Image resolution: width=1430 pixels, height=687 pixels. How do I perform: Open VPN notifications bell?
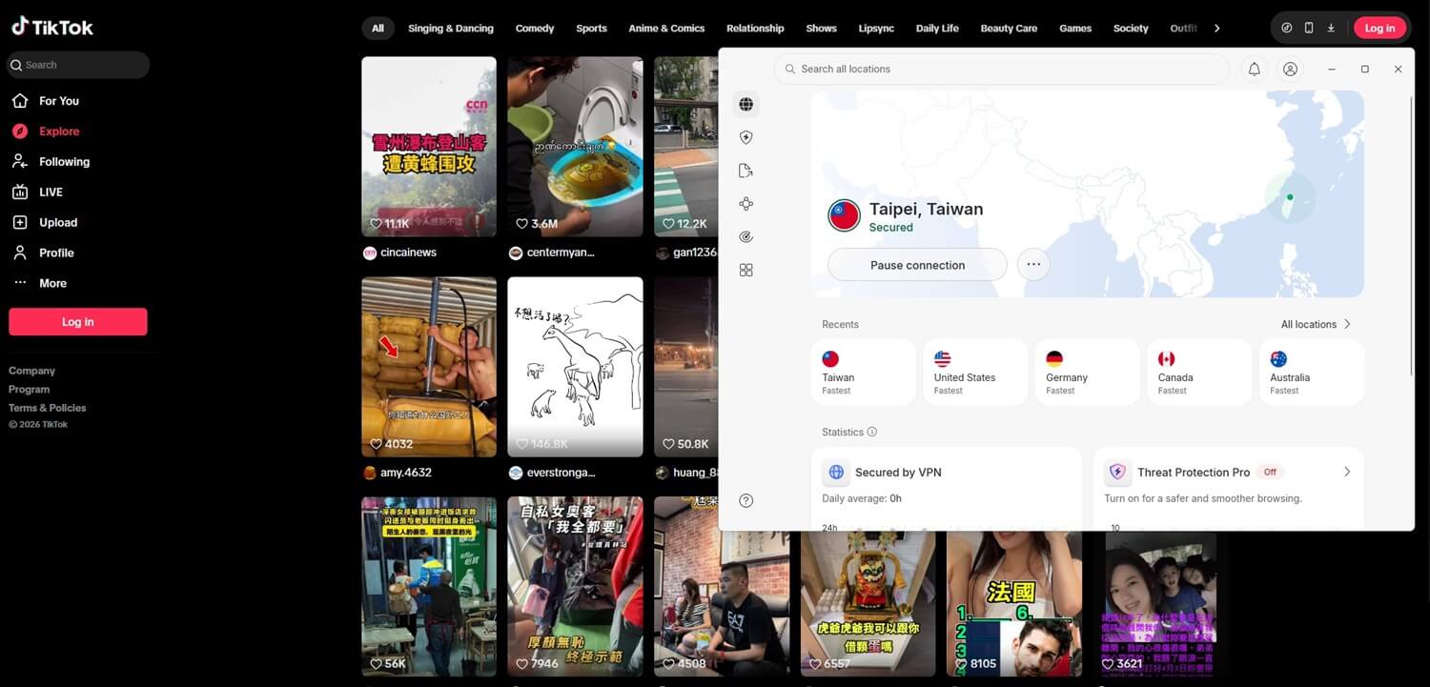(x=1255, y=70)
